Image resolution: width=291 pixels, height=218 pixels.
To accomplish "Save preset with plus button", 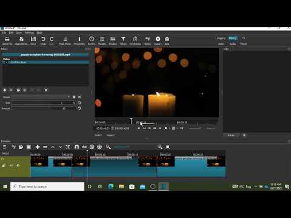I will 74,97.
